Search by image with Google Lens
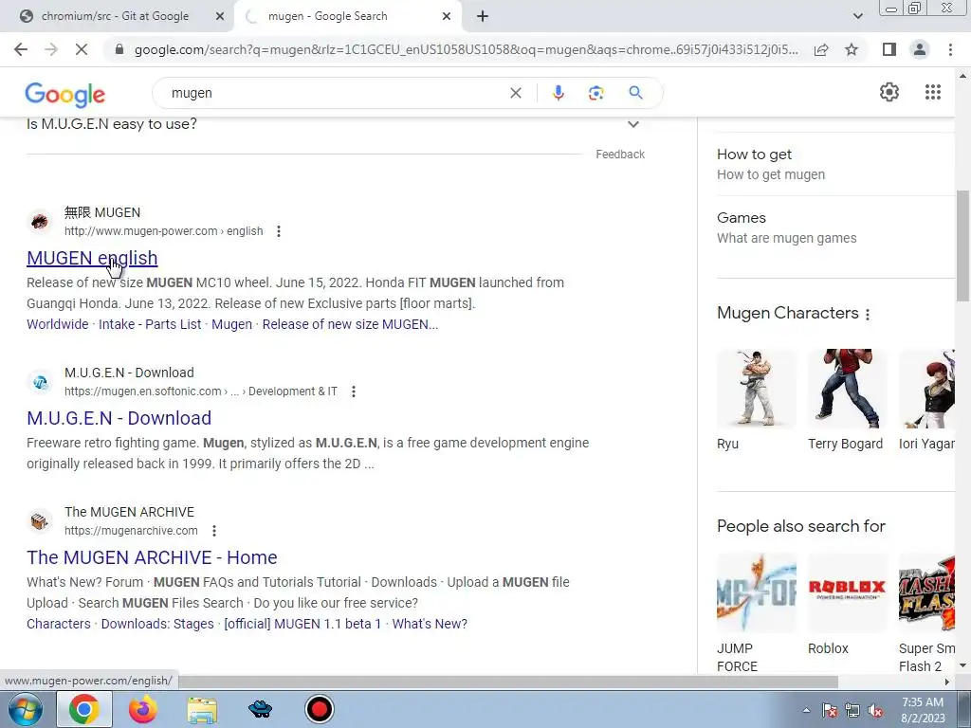 tap(595, 93)
